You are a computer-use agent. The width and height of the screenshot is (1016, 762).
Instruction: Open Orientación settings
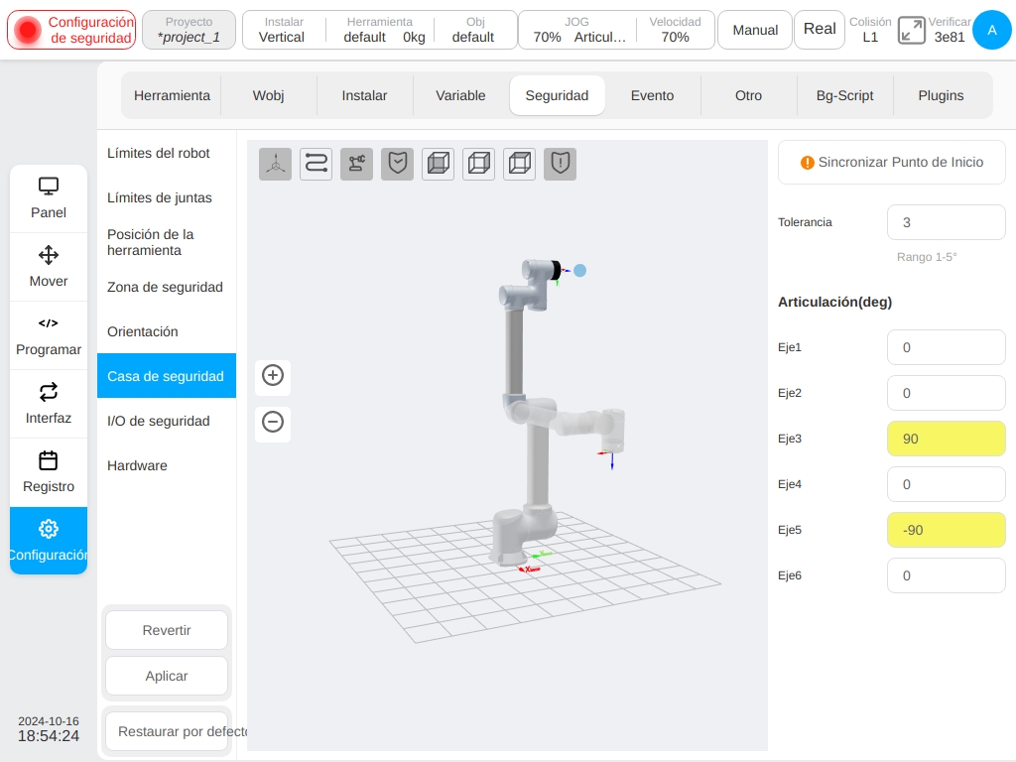click(x=167, y=331)
